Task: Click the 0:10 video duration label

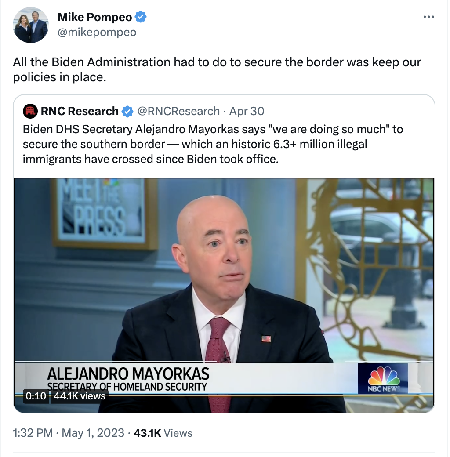Action: [36, 396]
